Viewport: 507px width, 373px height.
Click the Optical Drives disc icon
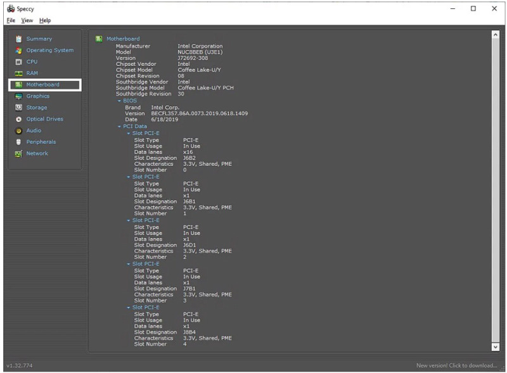pyautogui.click(x=18, y=119)
